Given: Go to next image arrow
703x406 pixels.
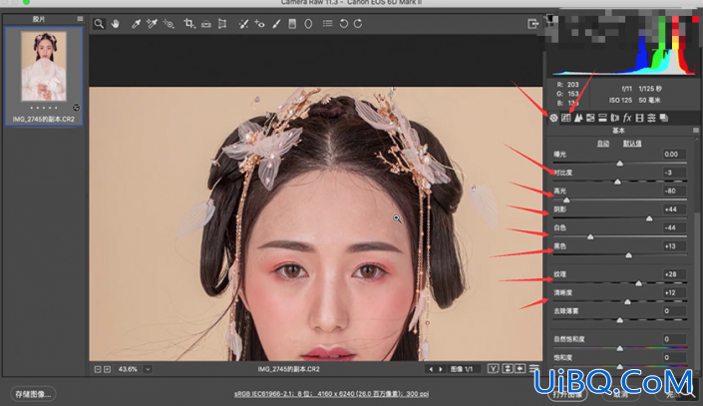Looking at the screenshot, I should [441, 369].
